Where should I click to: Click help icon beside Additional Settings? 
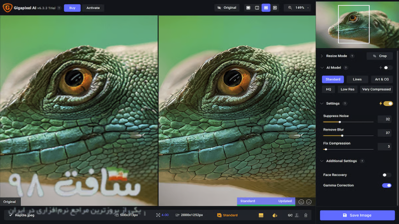362,161
